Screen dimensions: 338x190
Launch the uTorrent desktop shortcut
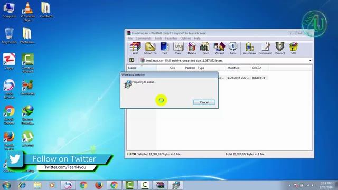[x=27, y=139]
